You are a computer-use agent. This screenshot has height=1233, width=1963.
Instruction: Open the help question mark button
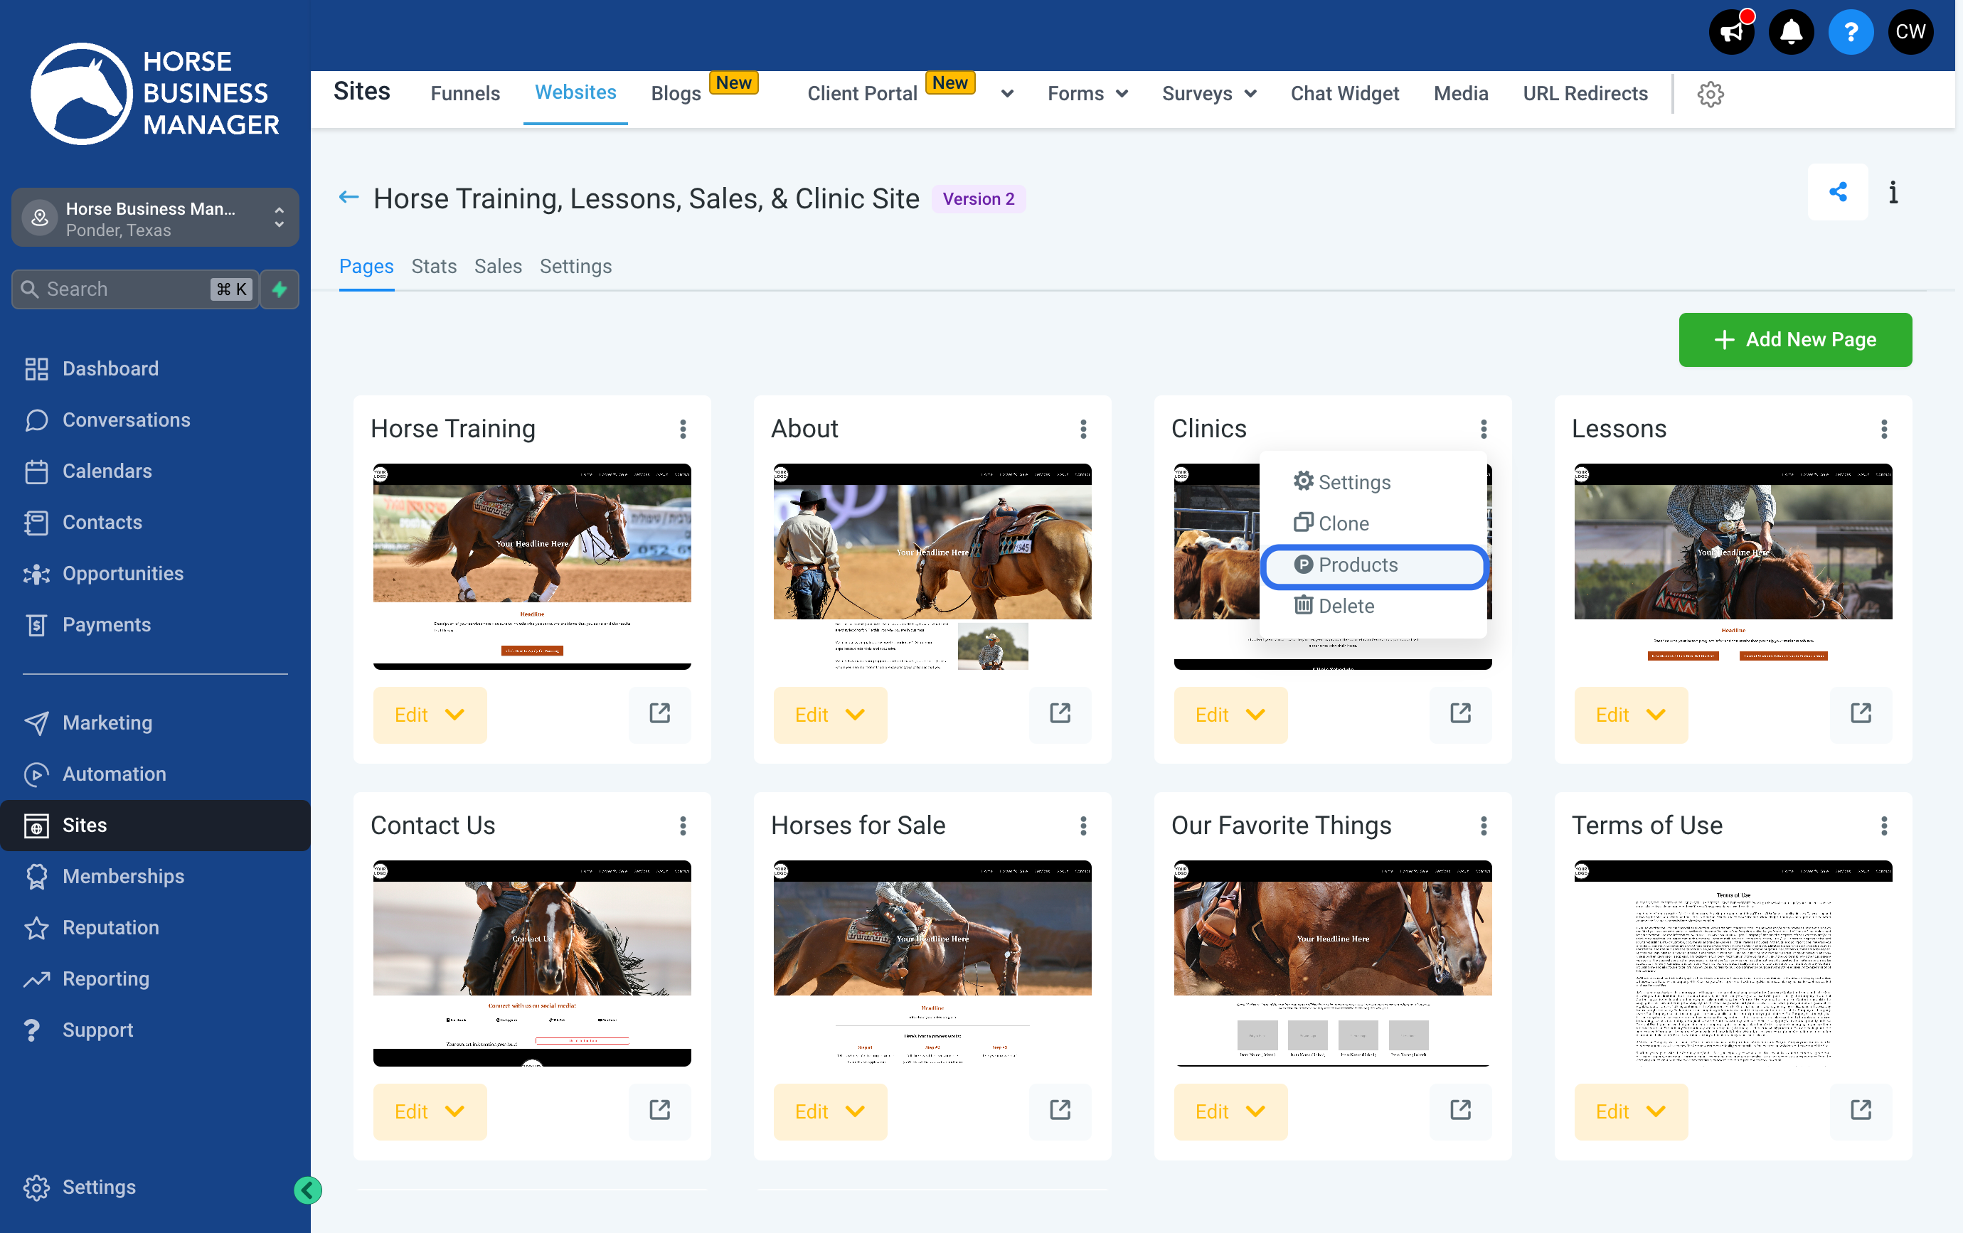click(x=1851, y=33)
